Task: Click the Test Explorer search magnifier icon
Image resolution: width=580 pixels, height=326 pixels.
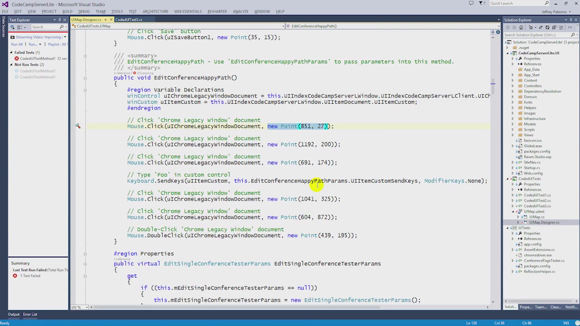Action: [x=62, y=27]
